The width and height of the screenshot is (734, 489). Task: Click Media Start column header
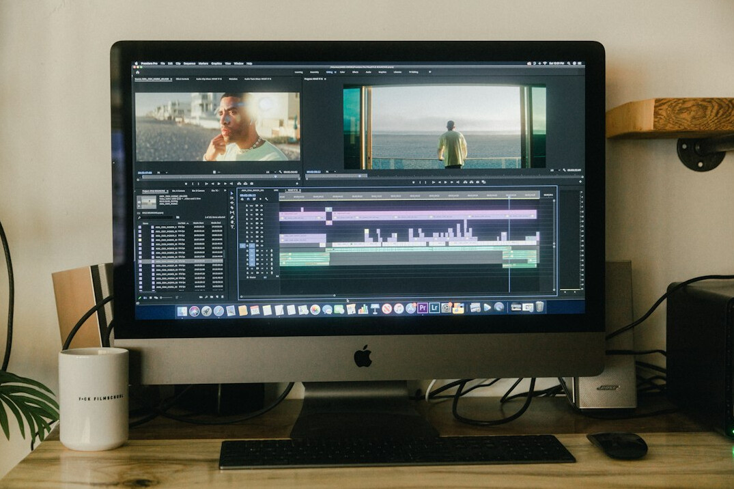tap(199, 223)
